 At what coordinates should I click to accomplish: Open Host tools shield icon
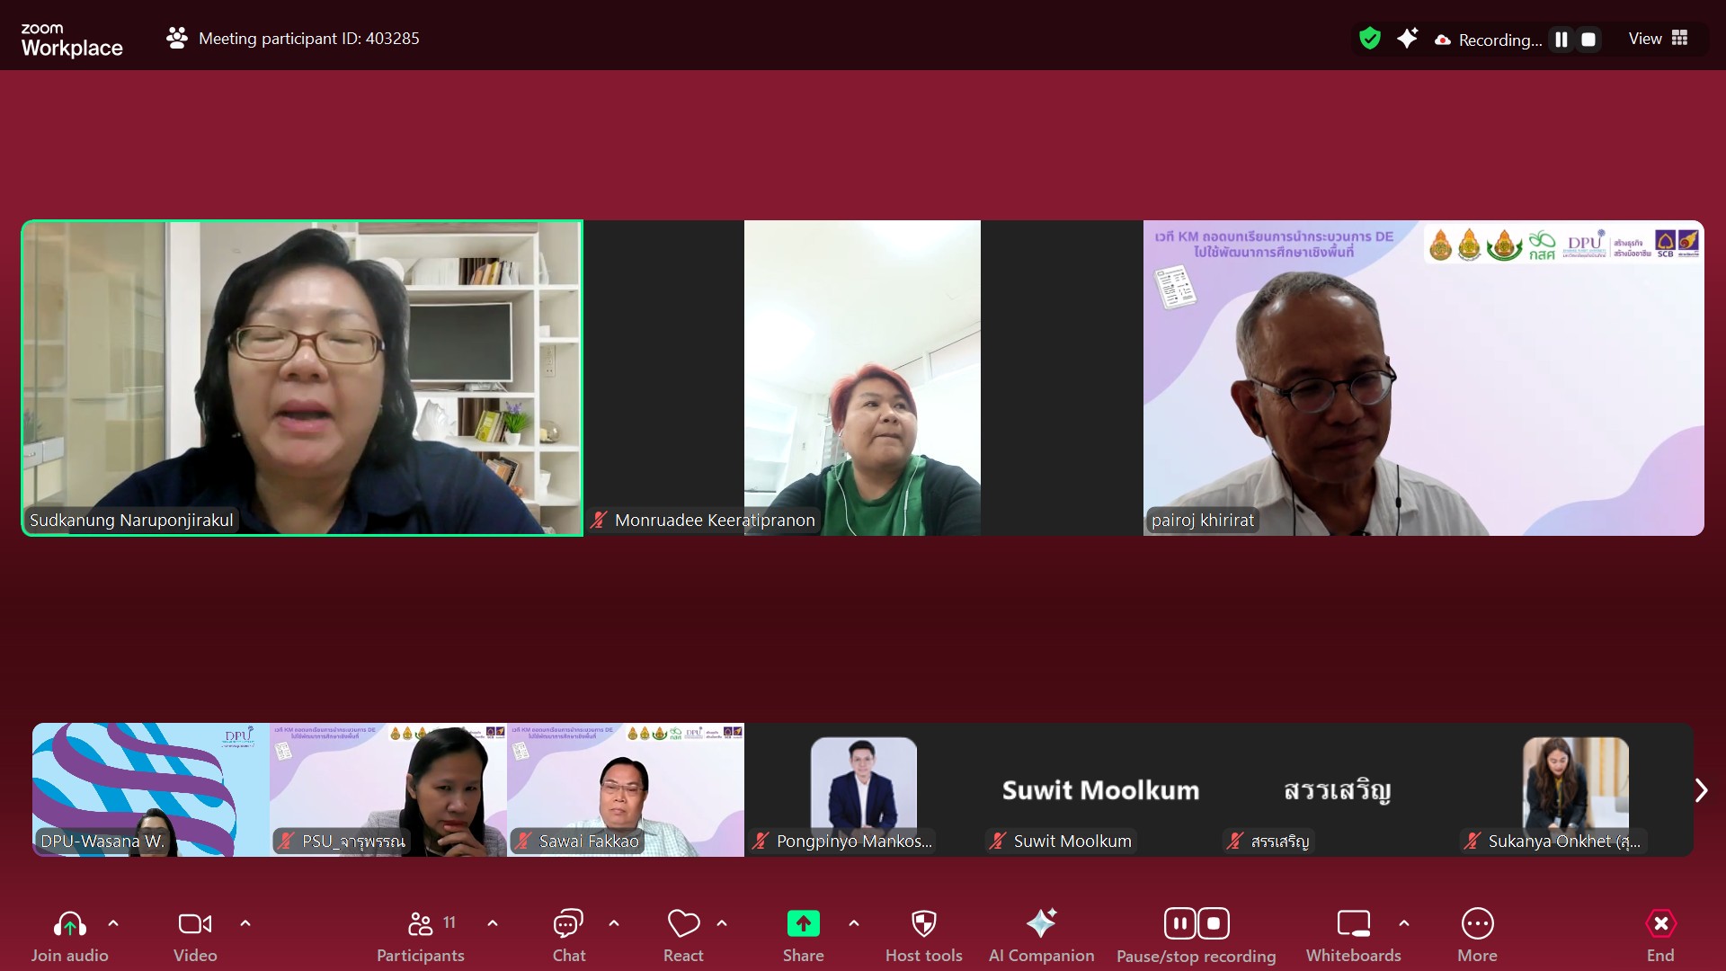click(x=923, y=935)
